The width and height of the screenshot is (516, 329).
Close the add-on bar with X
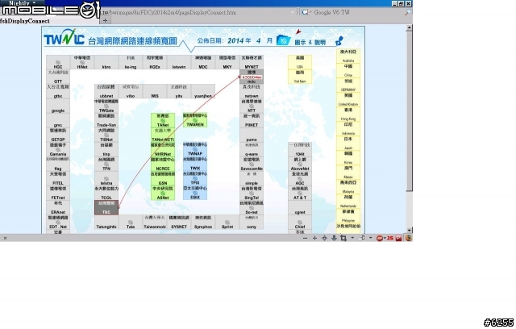coord(5,238)
